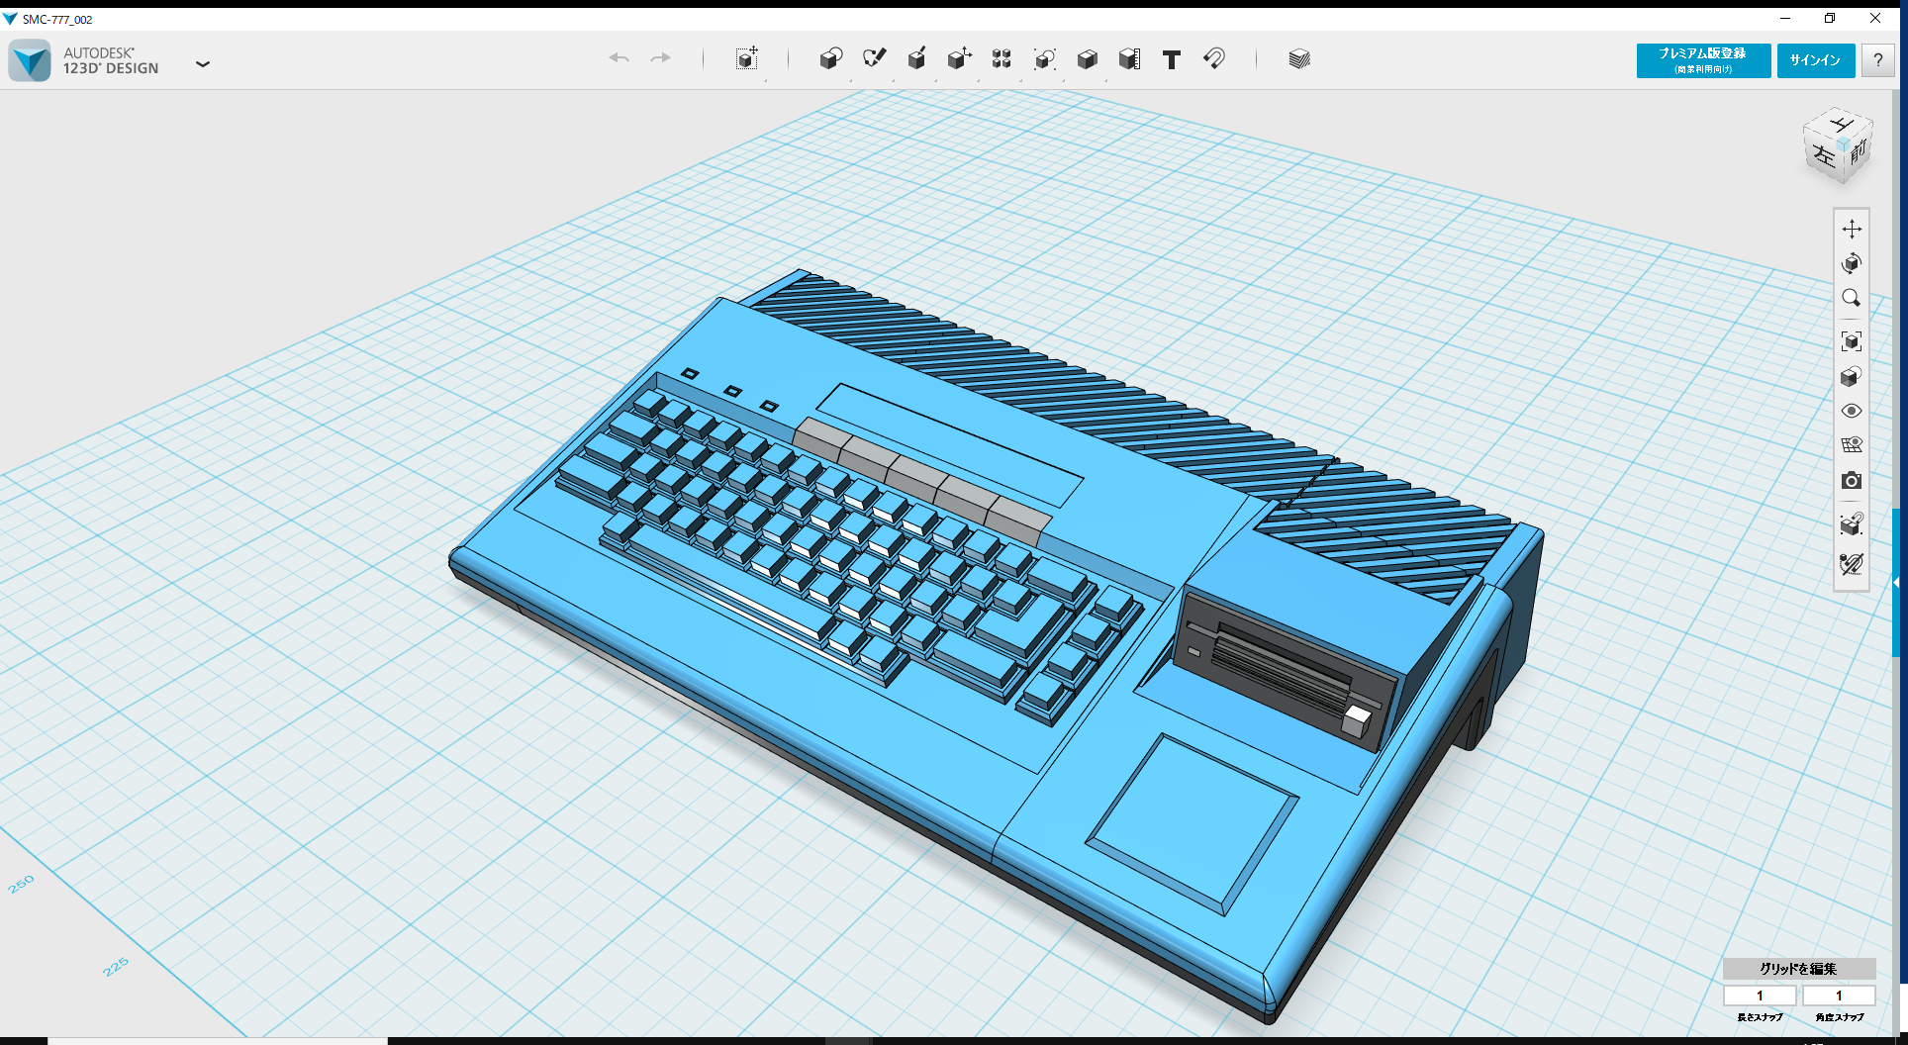The height and width of the screenshot is (1045, 1908).
Task: Select the Construct tool
Action: [916, 59]
